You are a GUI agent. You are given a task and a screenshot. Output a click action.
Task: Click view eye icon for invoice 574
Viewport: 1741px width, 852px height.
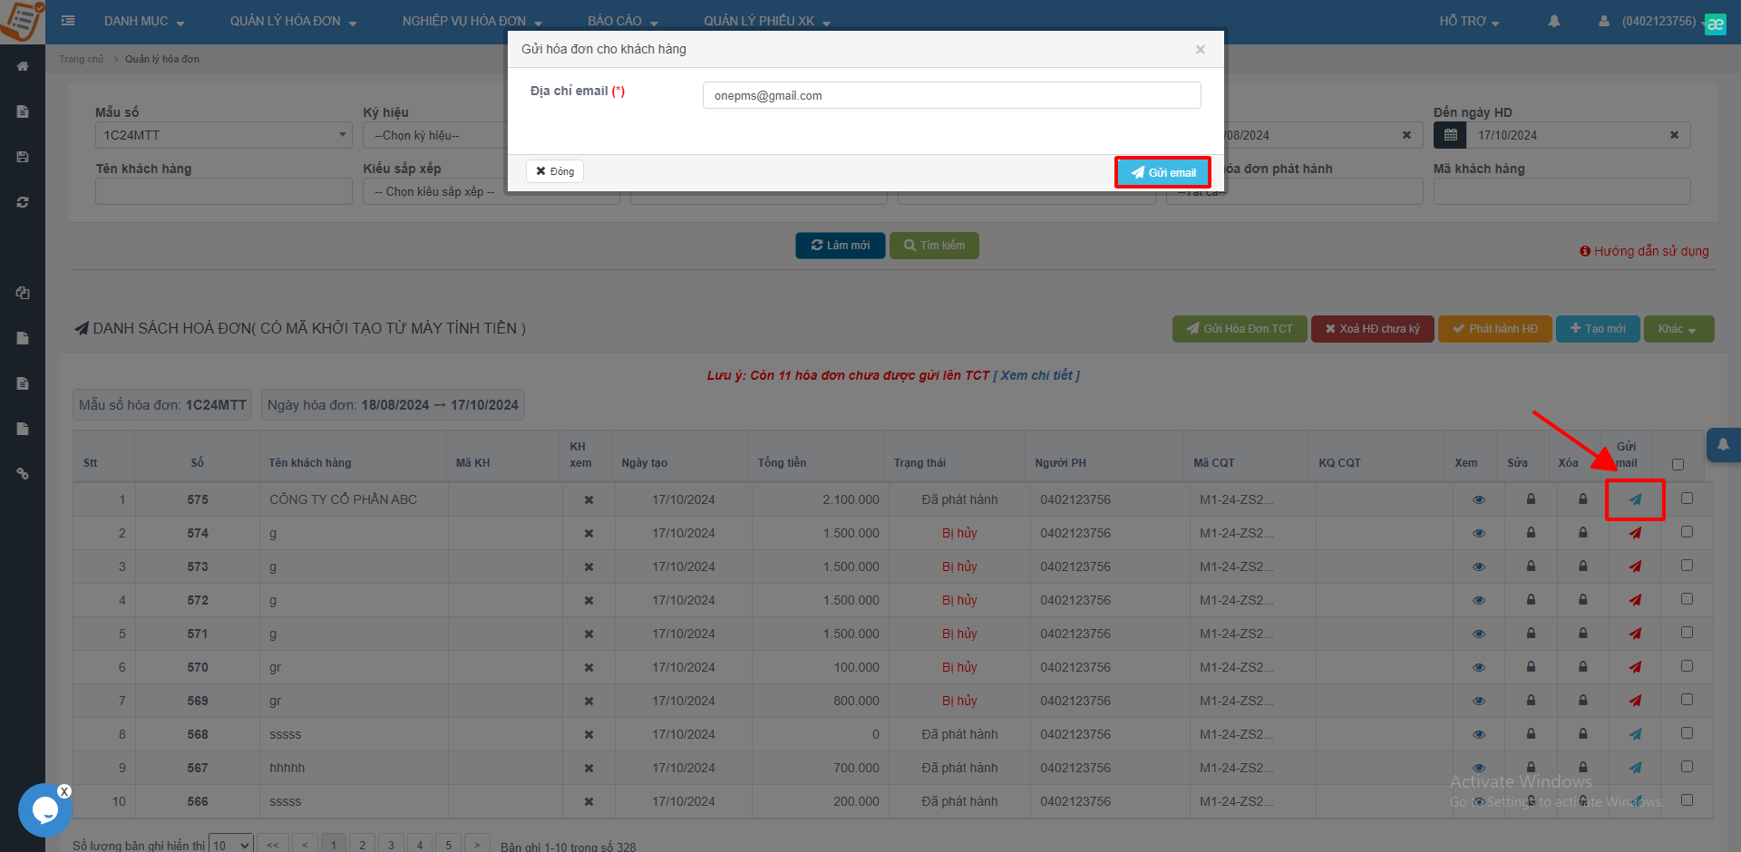point(1479,533)
